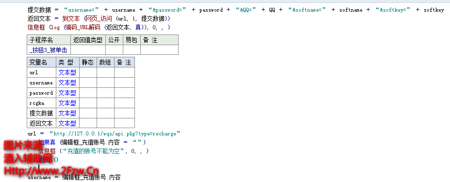Screen dimensions: 450x182
Task: Click the 网页_访问 function call
Action: pos(100,18)
